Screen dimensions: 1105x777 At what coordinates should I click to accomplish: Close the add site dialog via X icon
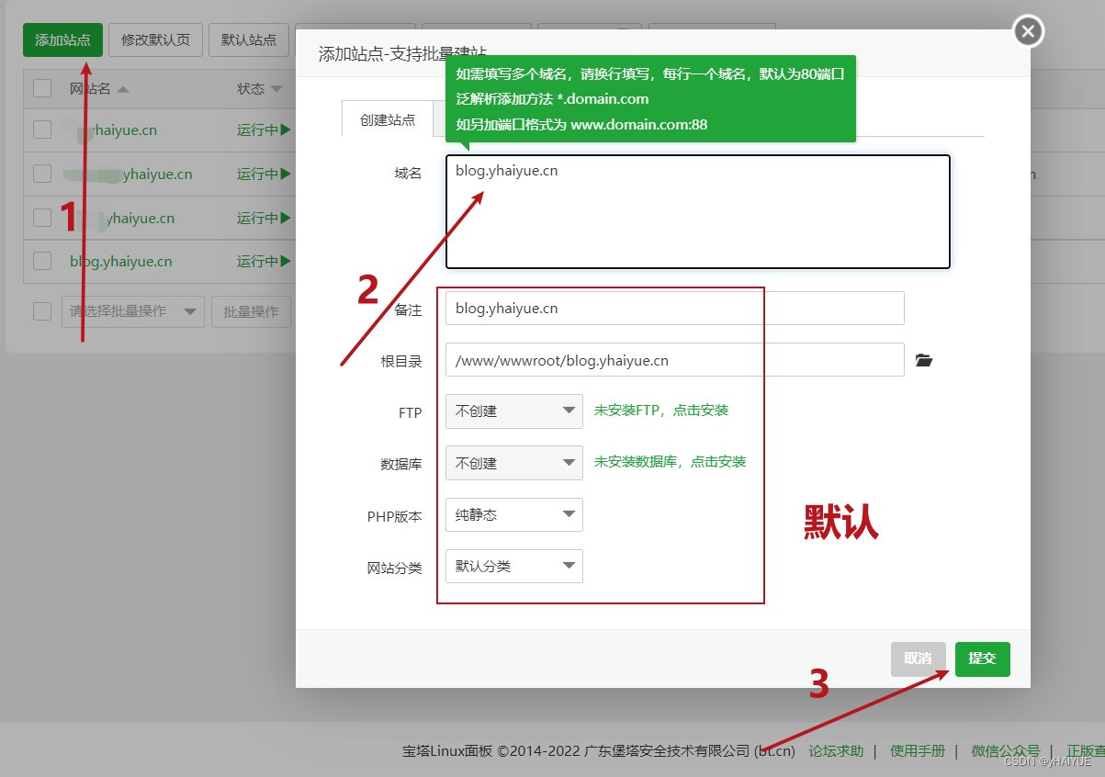[x=1027, y=30]
